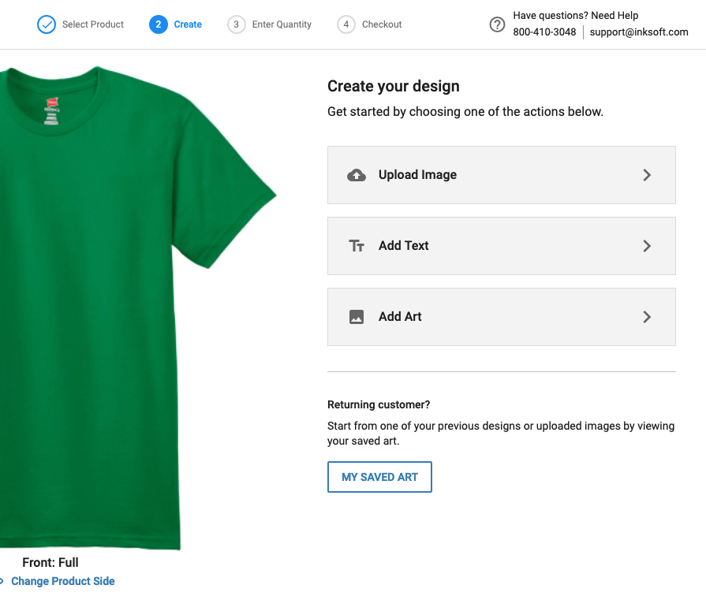This screenshot has width=706, height=596.
Task: Call the 800-410-3048 phone number
Action: pyautogui.click(x=544, y=32)
